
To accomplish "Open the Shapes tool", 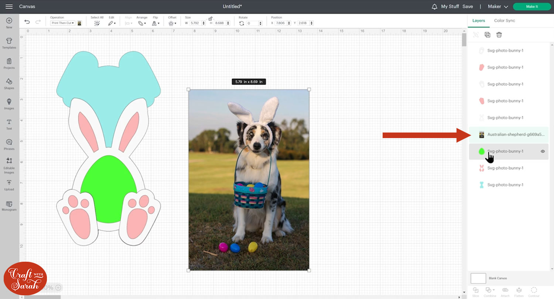I will [9, 83].
